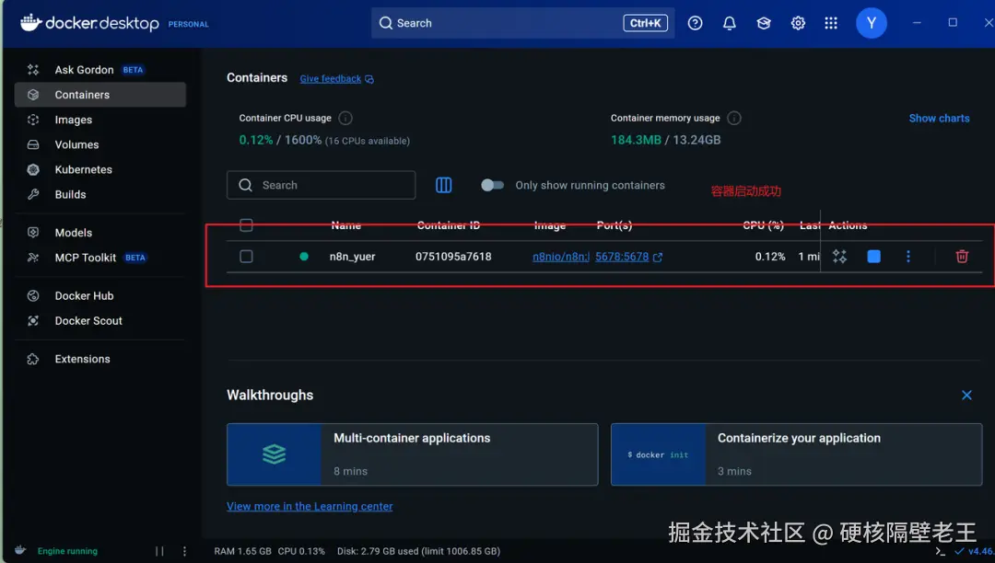Click the Engine running status
Image resolution: width=995 pixels, height=563 pixels.
point(67,551)
